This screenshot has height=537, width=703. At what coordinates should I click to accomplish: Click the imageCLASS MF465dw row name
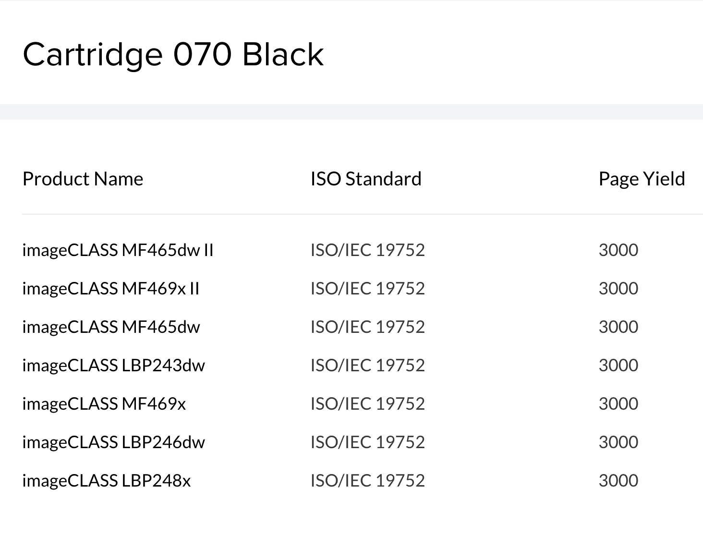point(111,327)
